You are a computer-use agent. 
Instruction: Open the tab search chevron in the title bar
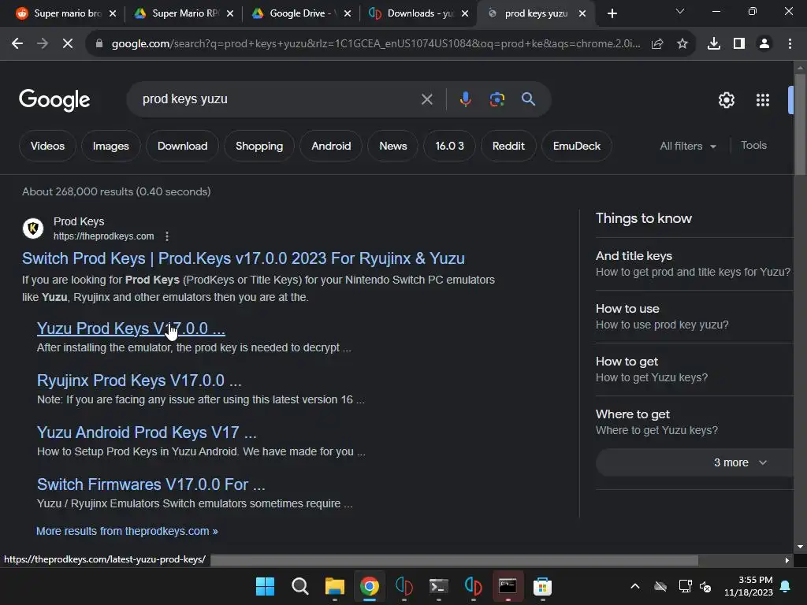680,11
